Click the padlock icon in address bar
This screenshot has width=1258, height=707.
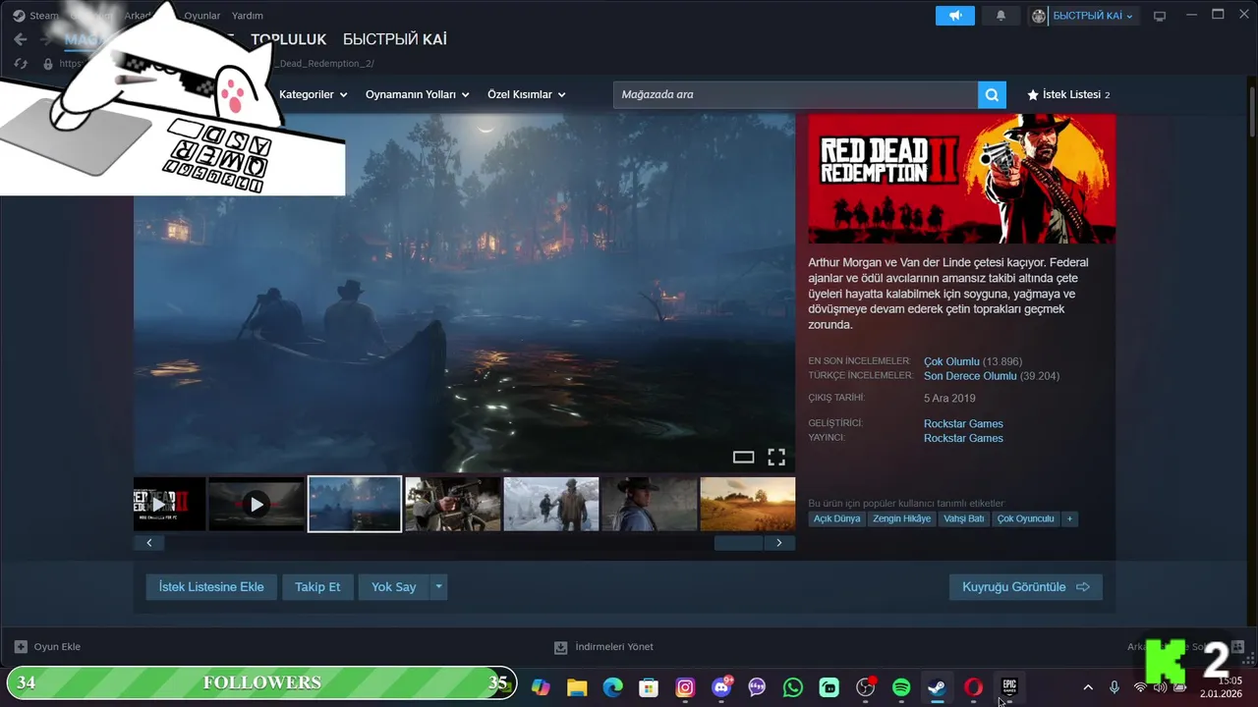47,64
